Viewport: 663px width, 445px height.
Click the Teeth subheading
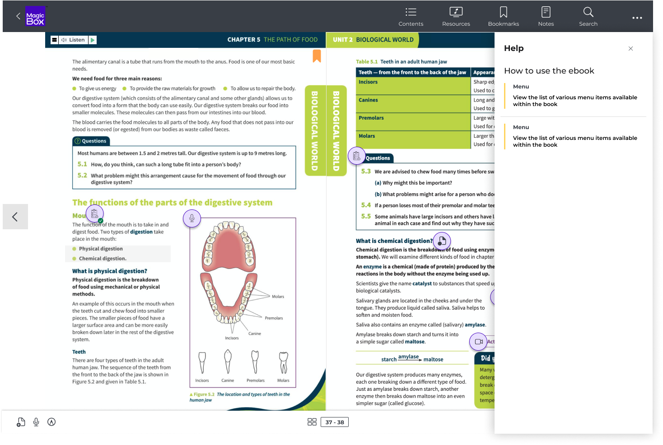79,352
